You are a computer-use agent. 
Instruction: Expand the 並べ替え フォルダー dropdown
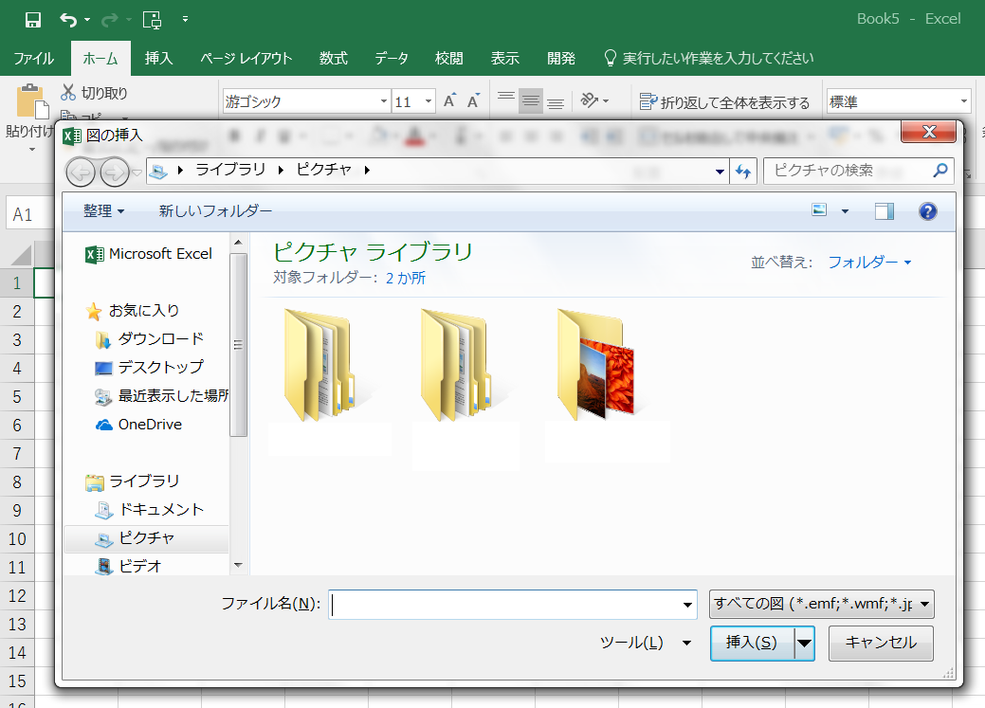(869, 263)
